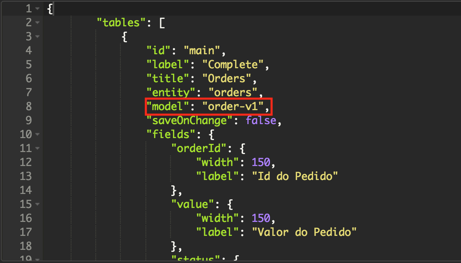Click the "main" value on line 4
The height and width of the screenshot is (263, 461).
(201, 51)
